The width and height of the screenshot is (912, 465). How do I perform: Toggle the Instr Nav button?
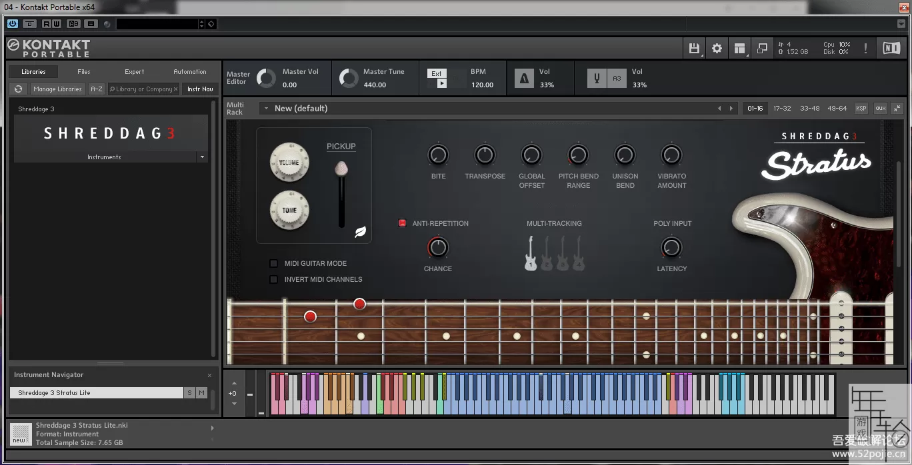(x=200, y=89)
